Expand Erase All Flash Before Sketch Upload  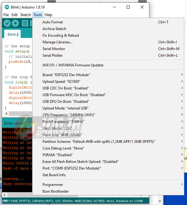[108, 161]
